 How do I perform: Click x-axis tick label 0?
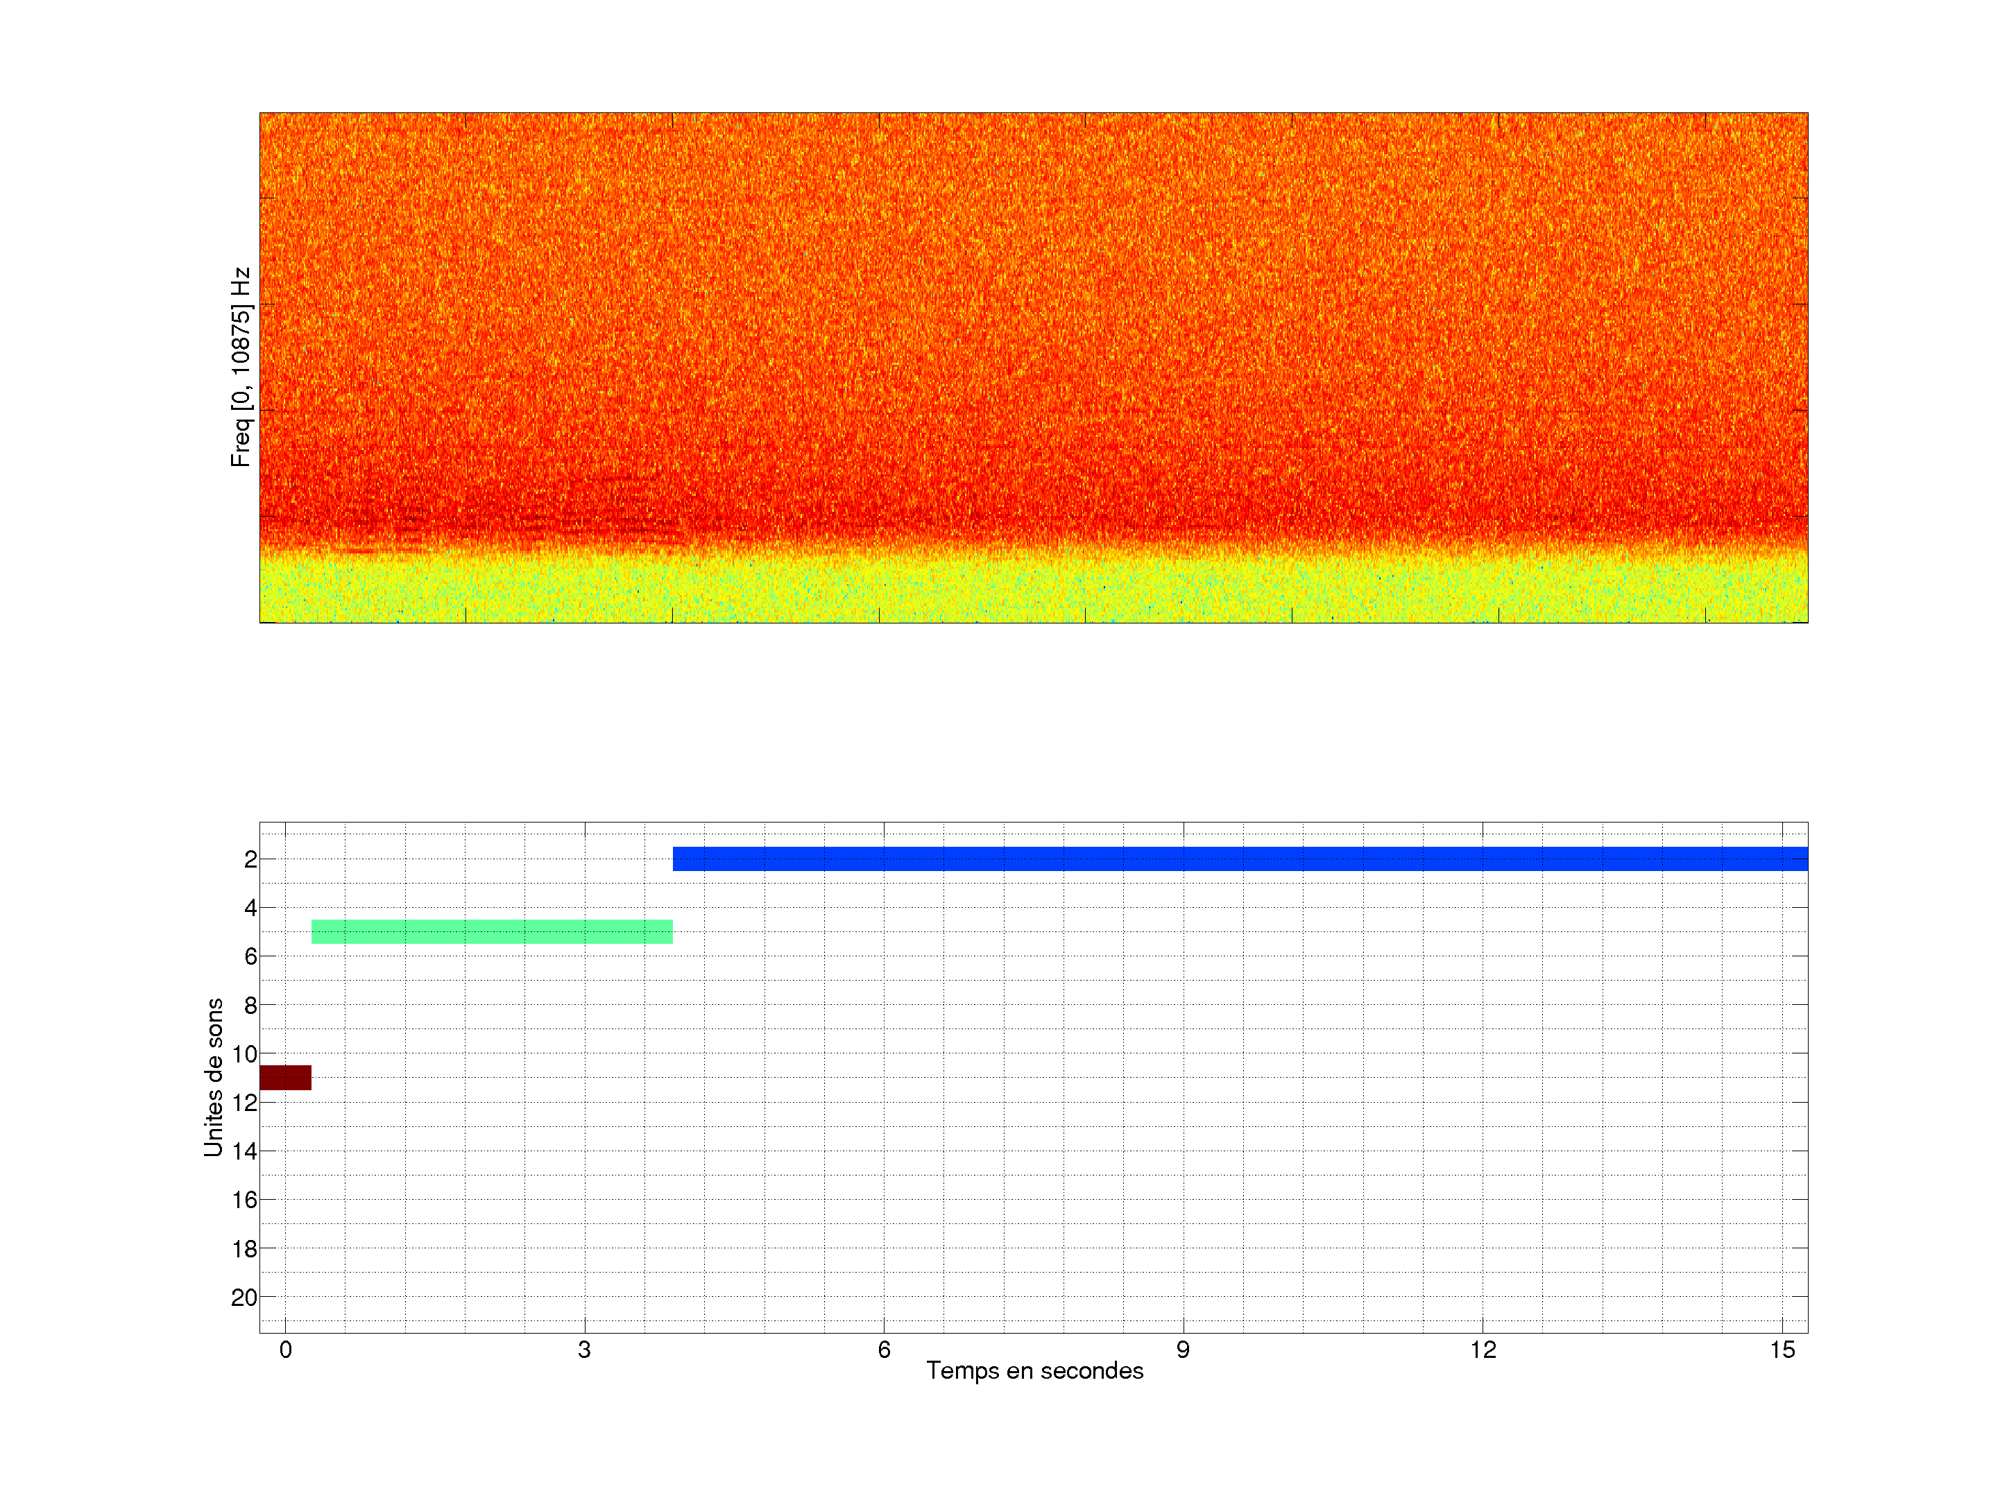point(285,1350)
